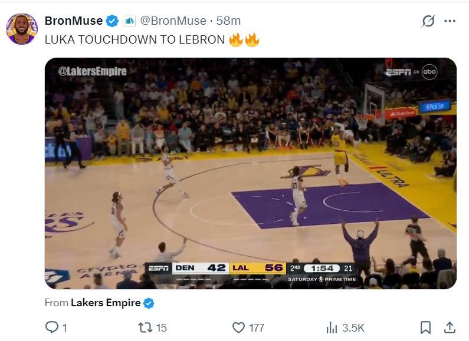Bookmark this post

tap(425, 327)
